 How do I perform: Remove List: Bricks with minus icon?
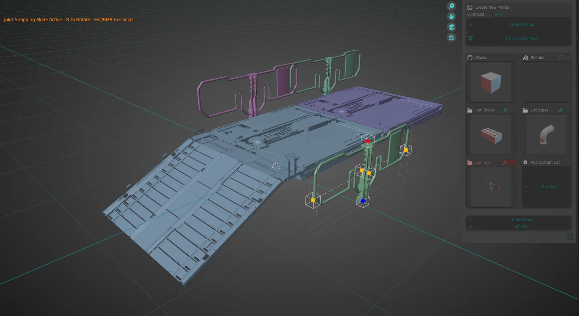[x=512, y=110]
